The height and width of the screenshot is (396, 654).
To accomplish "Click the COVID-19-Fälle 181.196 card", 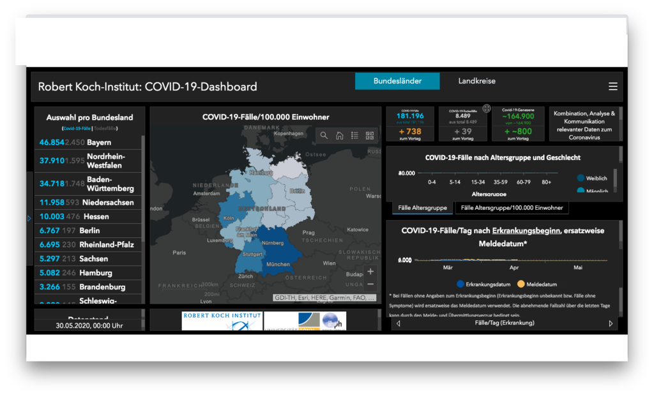I will click(410, 116).
